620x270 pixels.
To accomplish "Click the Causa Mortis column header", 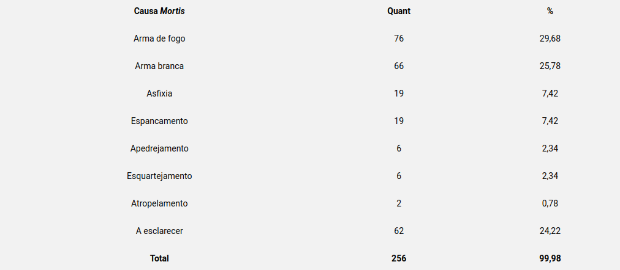I will [159, 11].
